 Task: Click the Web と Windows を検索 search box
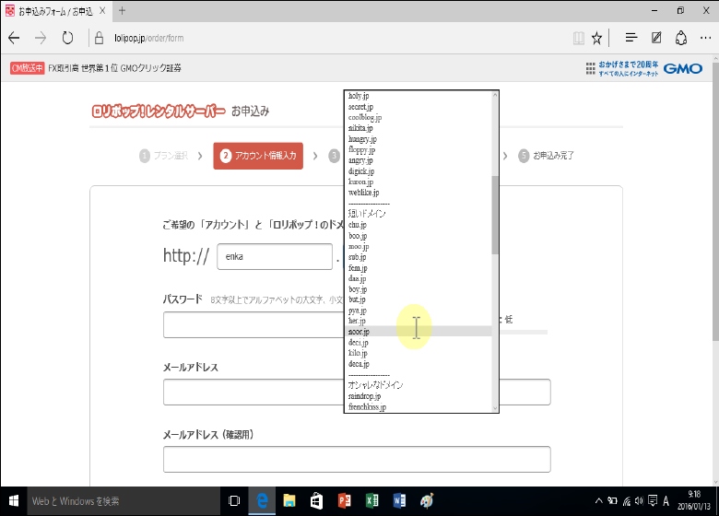124,501
